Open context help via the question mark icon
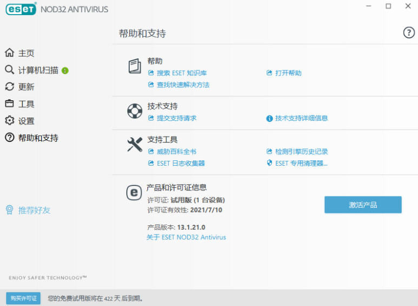The image size is (418, 306). [x=409, y=32]
